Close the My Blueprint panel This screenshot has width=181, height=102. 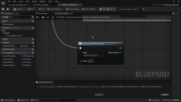click(17, 13)
